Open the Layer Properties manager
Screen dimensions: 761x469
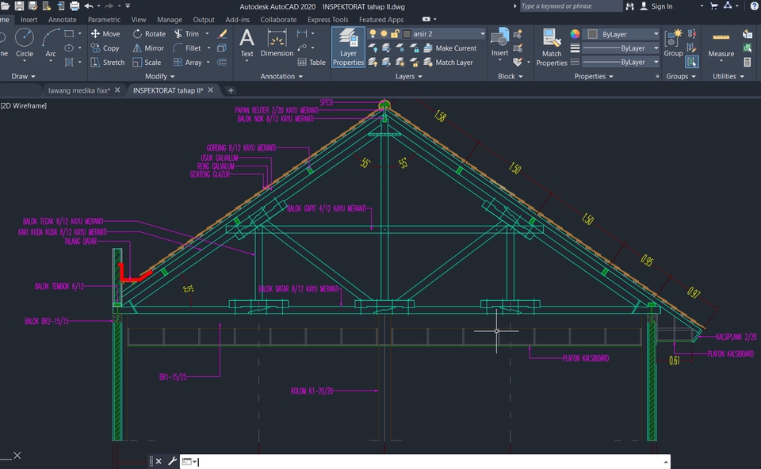coord(347,48)
